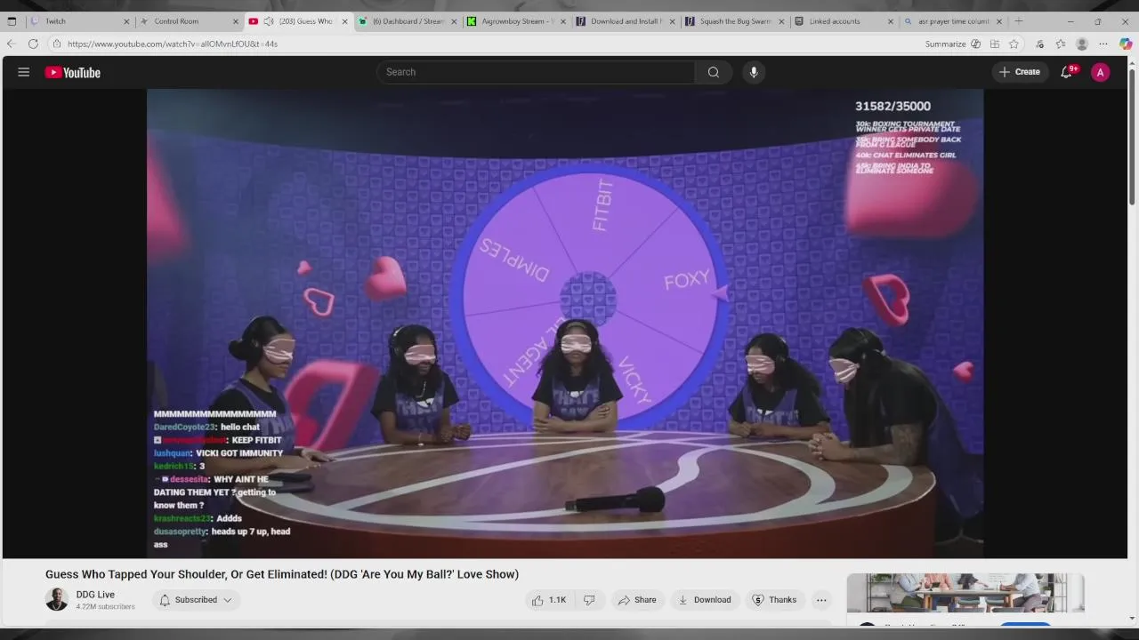Close the Guess Who YouTube tab

point(344,21)
